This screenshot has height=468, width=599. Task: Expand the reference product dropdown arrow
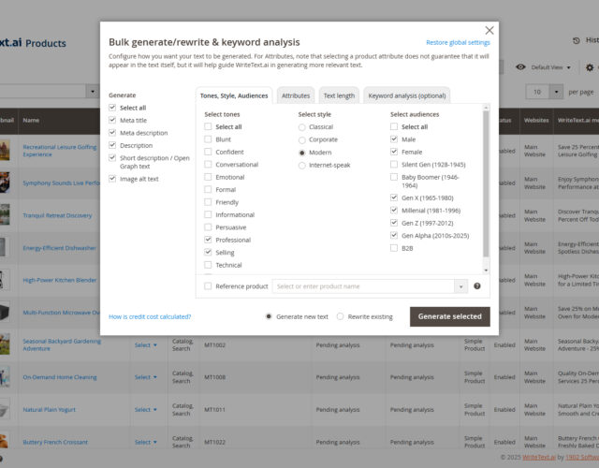460,286
